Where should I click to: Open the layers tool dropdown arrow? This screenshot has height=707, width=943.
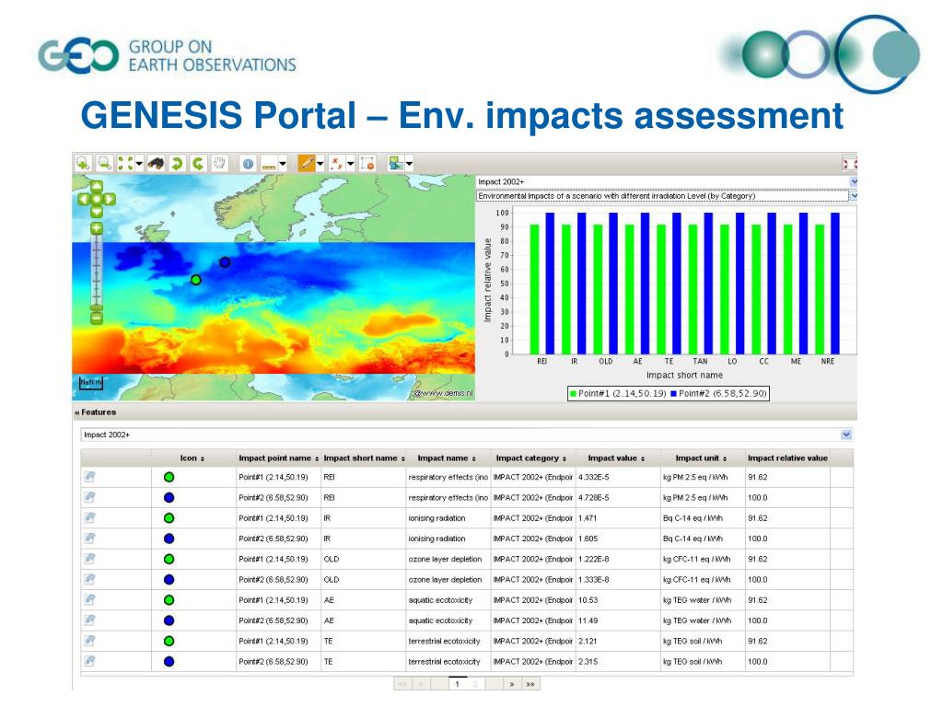(x=410, y=164)
